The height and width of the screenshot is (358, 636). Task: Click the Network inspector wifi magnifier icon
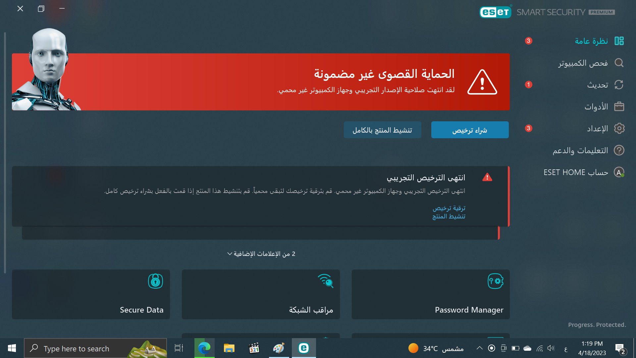[326, 281]
